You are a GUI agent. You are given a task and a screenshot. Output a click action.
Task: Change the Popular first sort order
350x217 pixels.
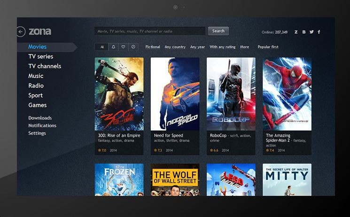268,47
